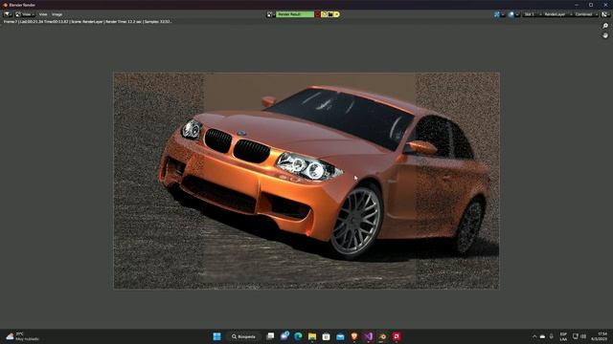Screen dimensions: 613x344
Task: Launch Microsoft Edge from taskbar
Action: (x=298, y=336)
